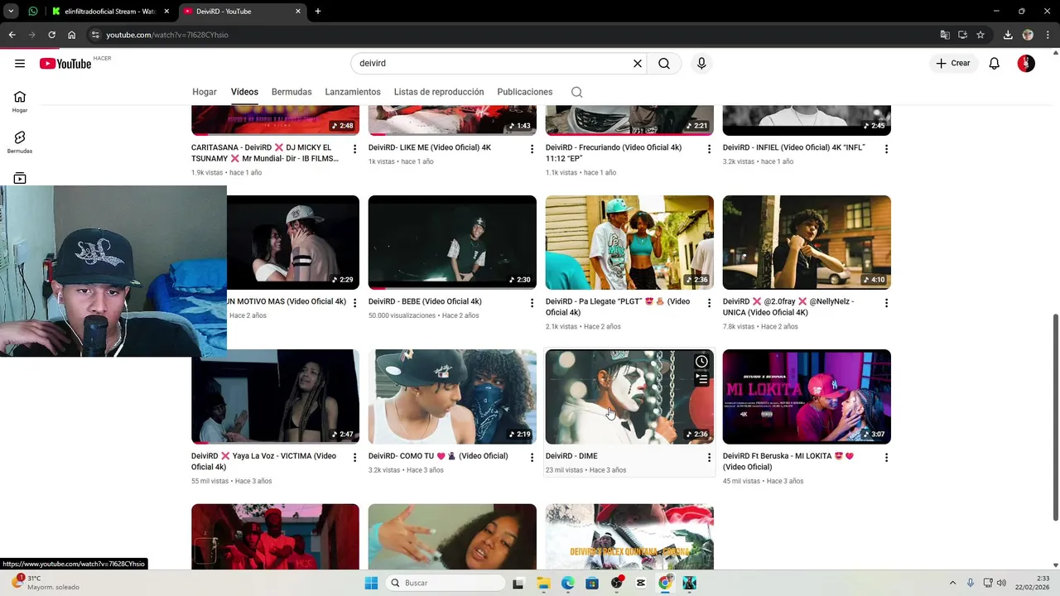Open DeiviRD - DIME video title
Screen dimensions: 1060x596
(x=571, y=456)
